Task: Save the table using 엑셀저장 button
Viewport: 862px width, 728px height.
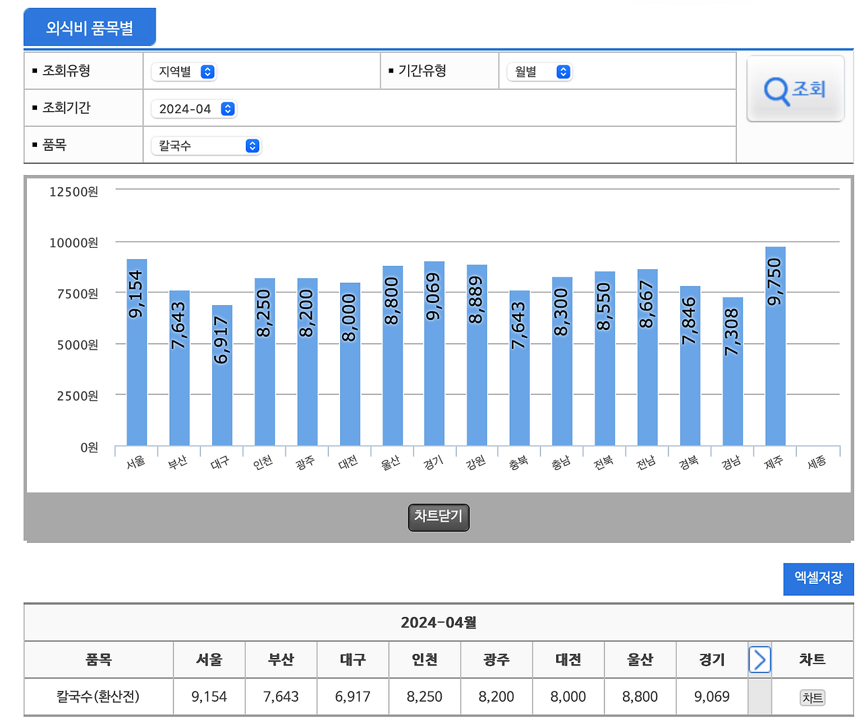Action: [818, 578]
